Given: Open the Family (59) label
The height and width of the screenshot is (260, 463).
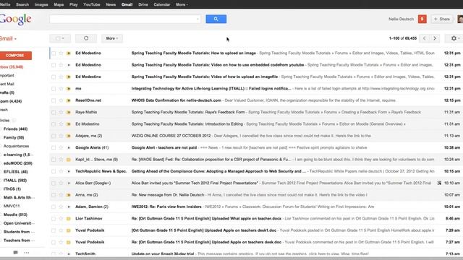Looking at the screenshot, I should point(14,137).
